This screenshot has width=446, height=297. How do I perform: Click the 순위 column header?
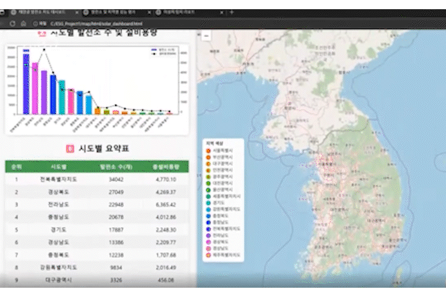[16, 167]
